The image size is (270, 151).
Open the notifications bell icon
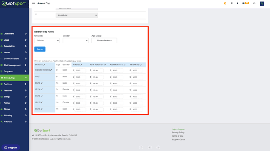click(x=237, y=4)
